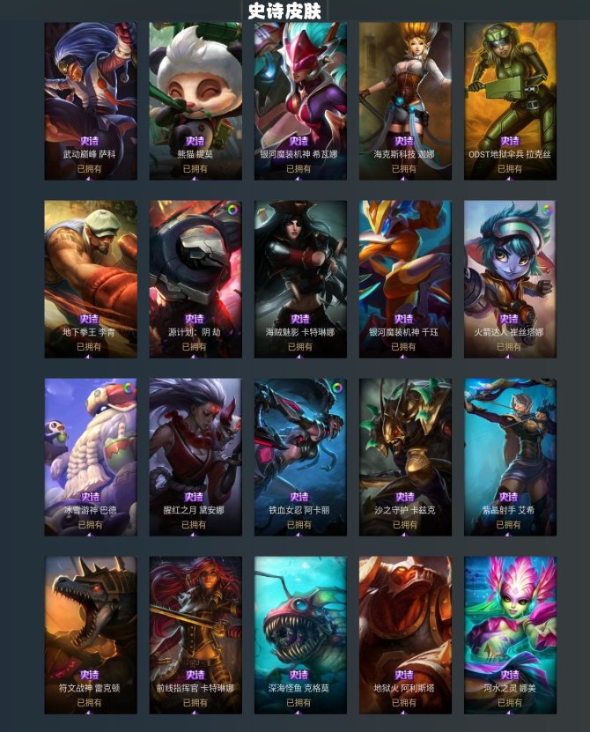This screenshot has width=590, height=732.
Task: Click the 史诗 badge on 紫晶射手 艾希
Action: [x=508, y=497]
